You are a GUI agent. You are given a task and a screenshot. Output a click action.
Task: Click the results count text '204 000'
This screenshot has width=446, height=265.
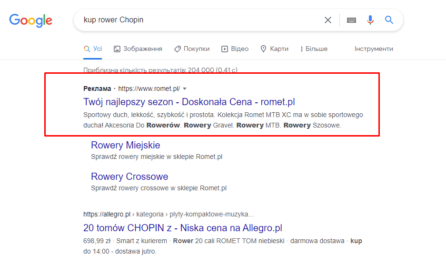click(201, 70)
